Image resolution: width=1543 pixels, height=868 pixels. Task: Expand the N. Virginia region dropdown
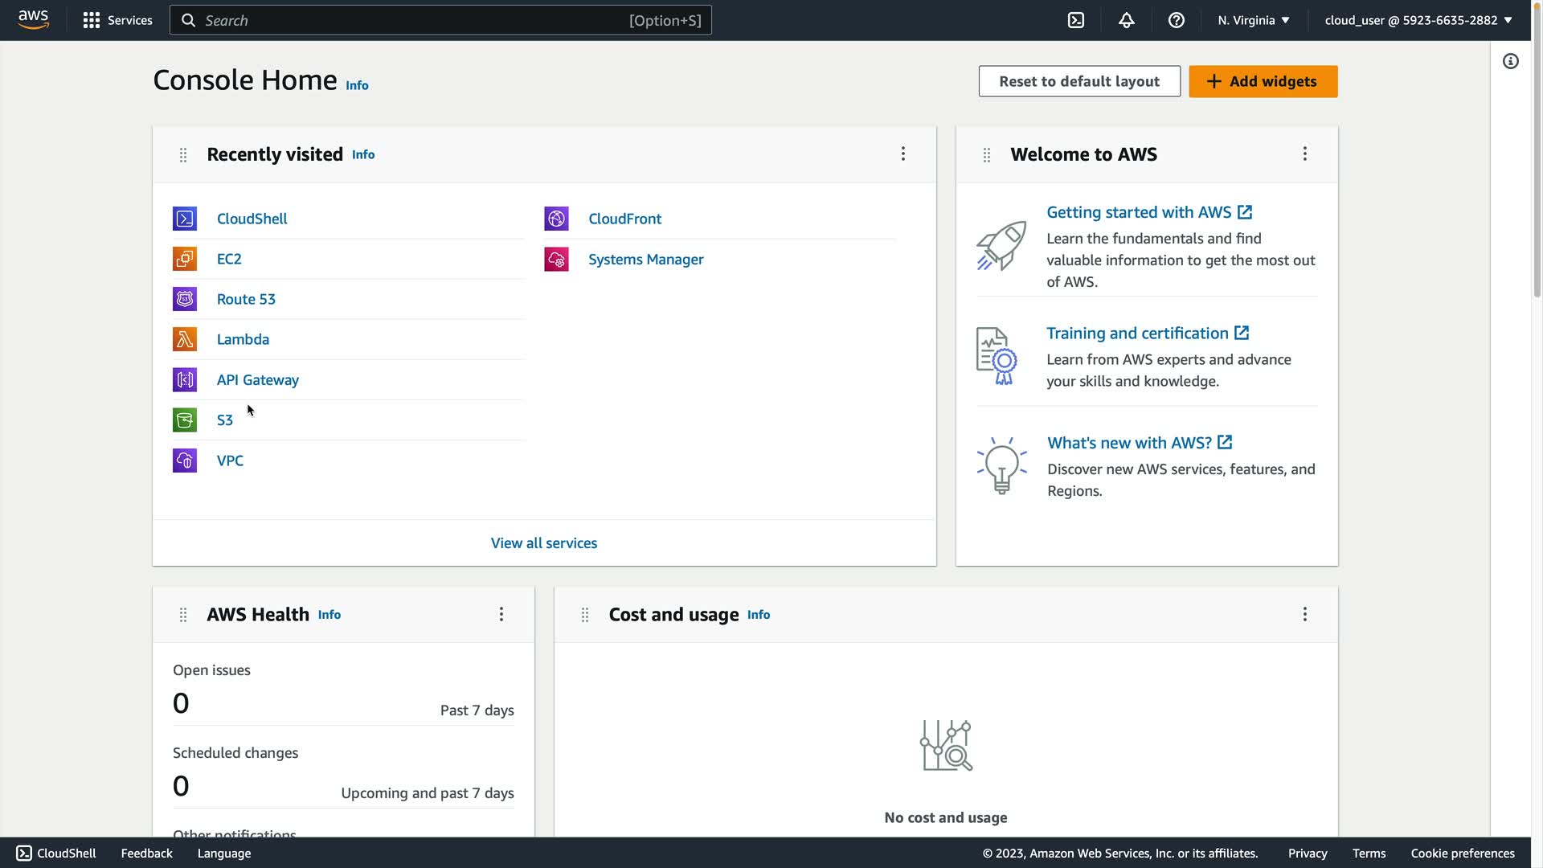(x=1253, y=20)
